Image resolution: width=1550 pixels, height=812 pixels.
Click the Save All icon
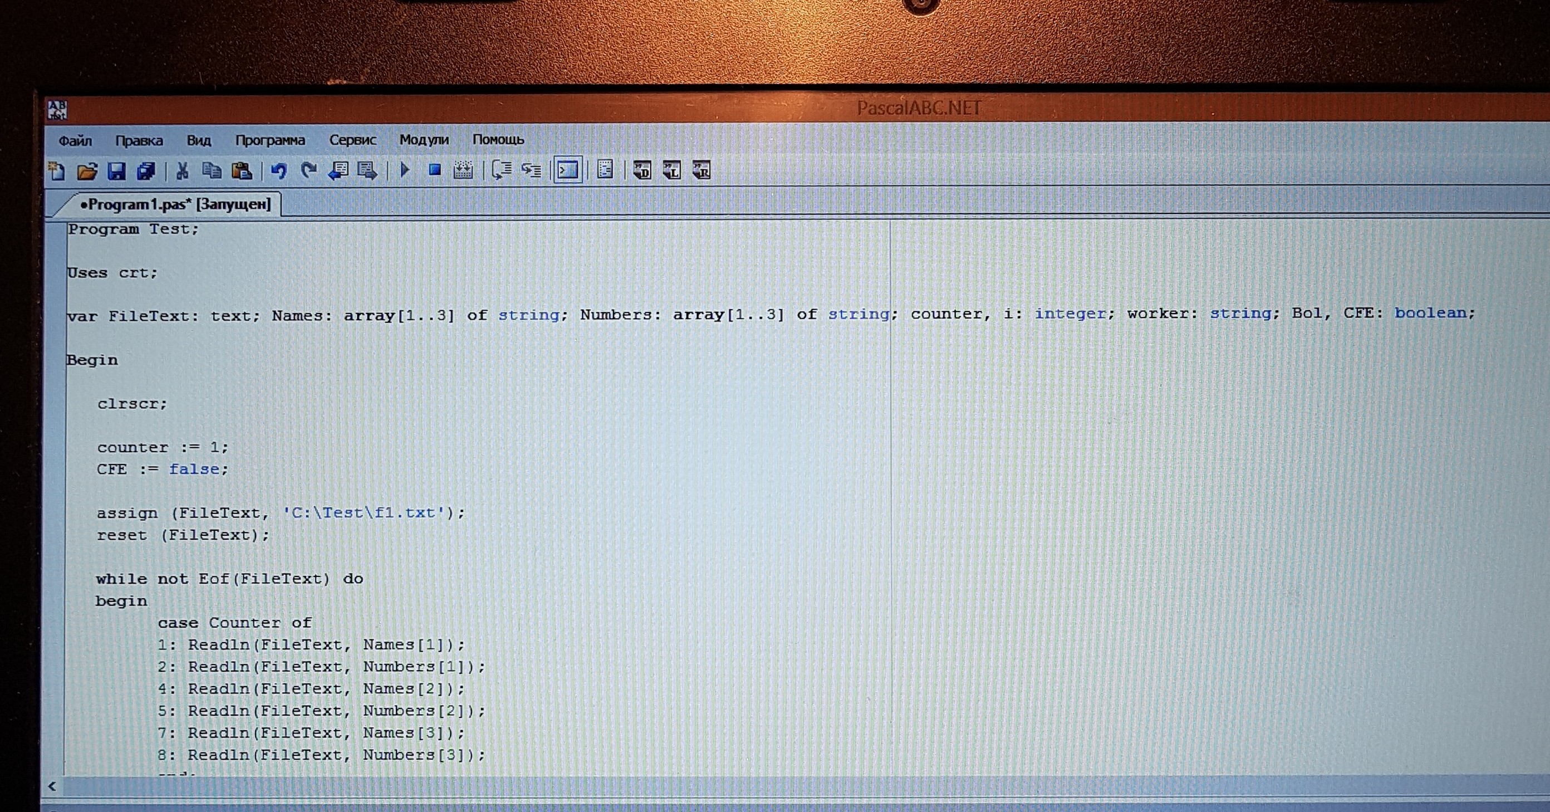146,172
